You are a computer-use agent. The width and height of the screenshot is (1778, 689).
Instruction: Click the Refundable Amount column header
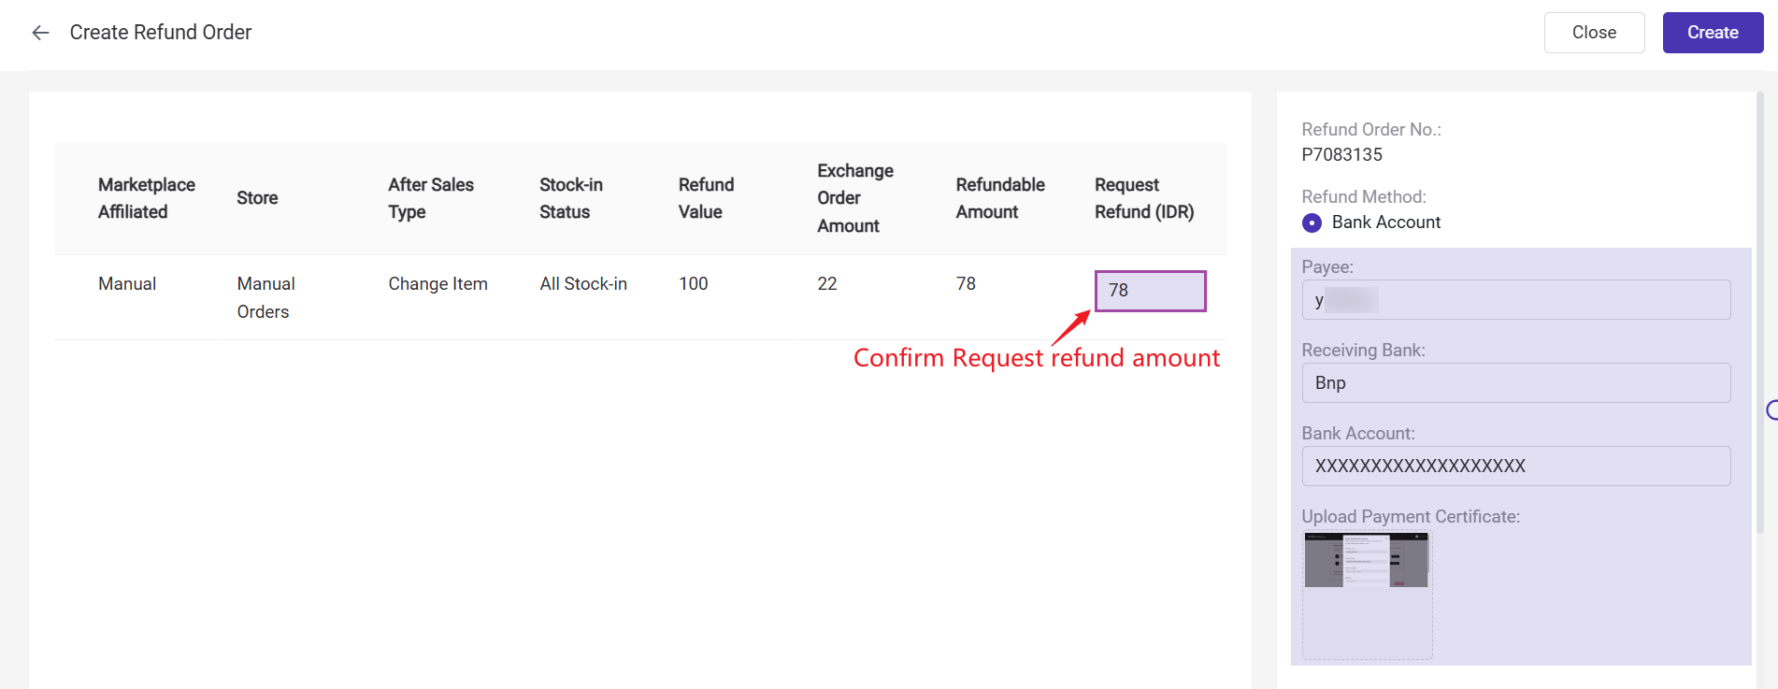pos(999,198)
